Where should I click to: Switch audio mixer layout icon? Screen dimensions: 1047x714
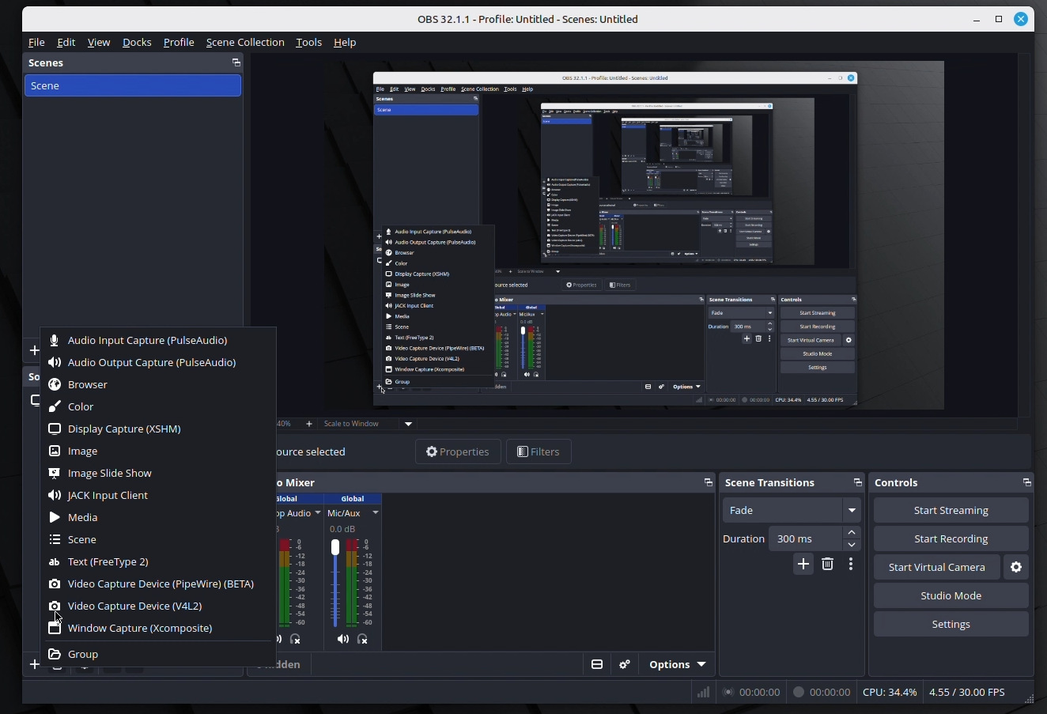click(x=597, y=665)
